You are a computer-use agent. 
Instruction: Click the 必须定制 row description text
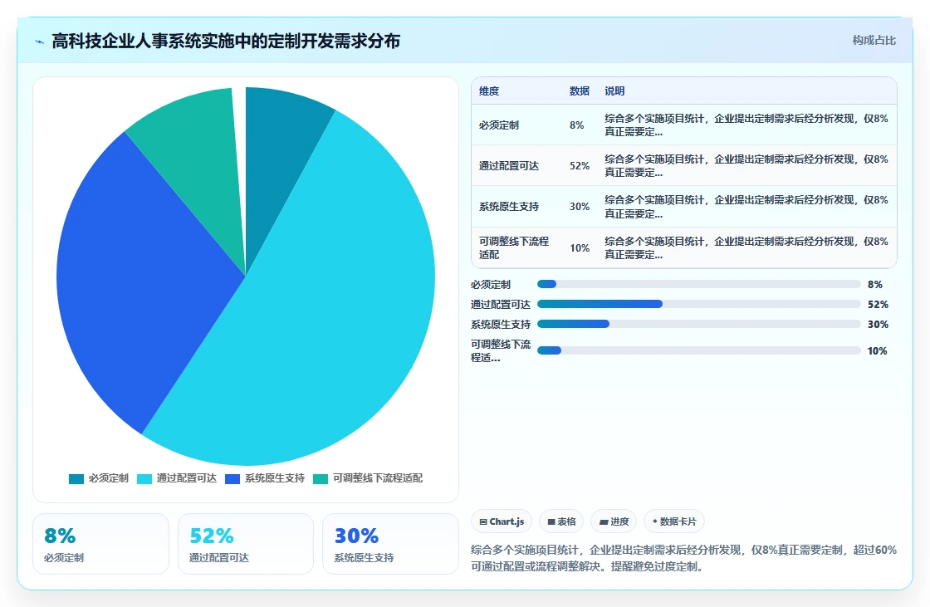click(746, 125)
